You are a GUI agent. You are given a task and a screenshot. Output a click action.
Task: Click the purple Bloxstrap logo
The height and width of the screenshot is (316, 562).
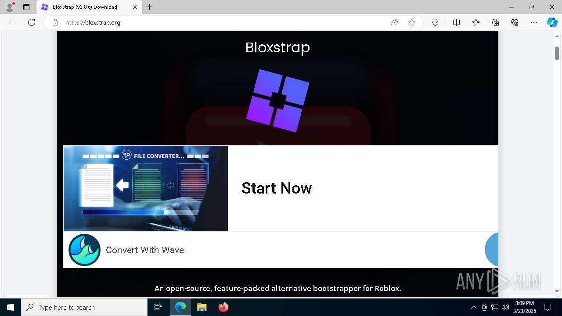pyautogui.click(x=277, y=101)
